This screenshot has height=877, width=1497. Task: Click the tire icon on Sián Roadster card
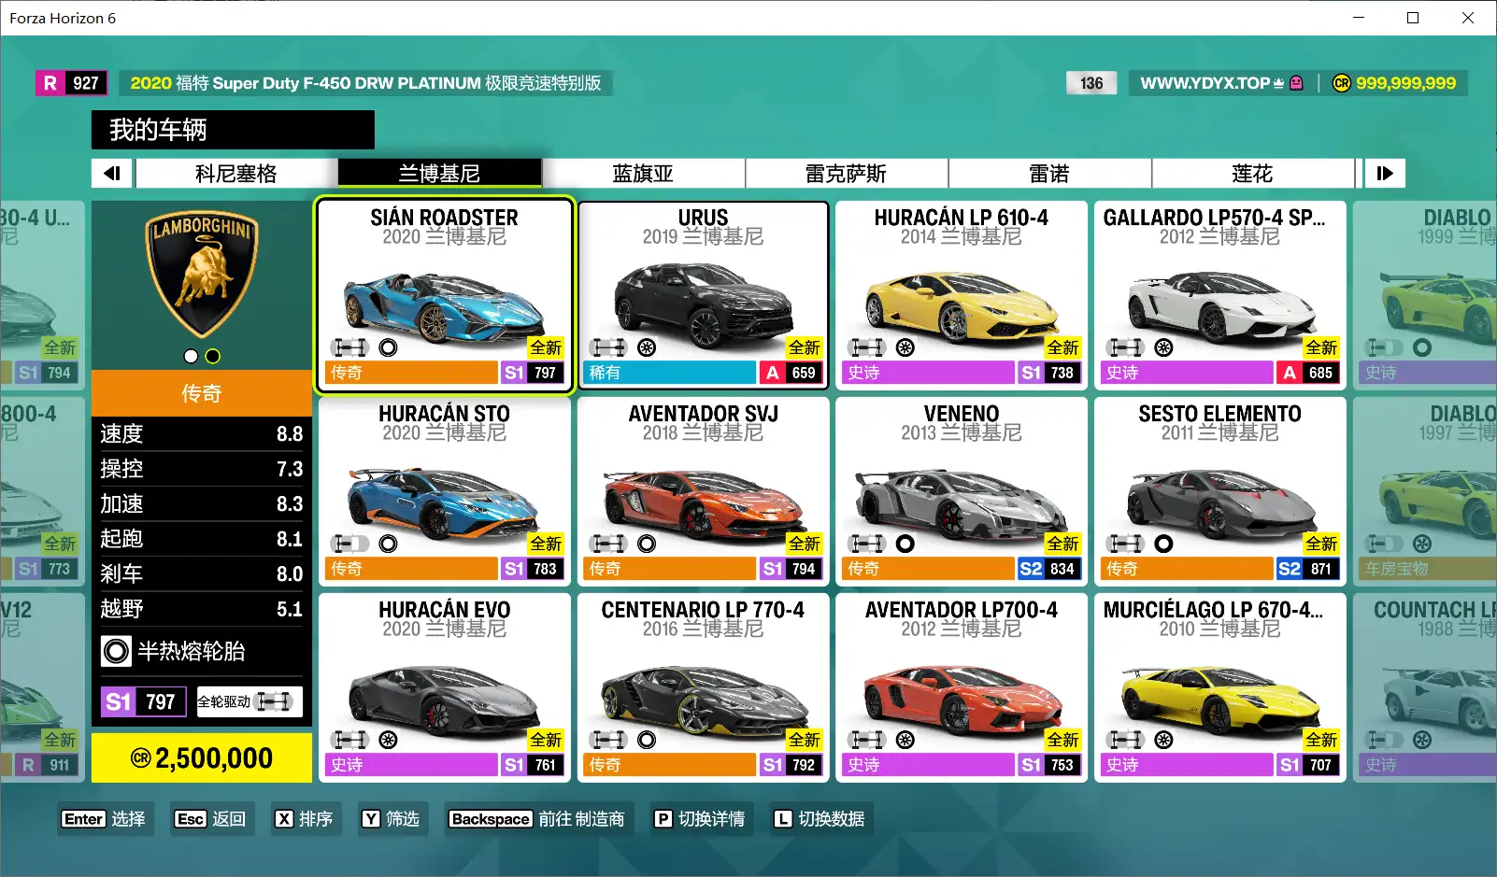coord(389,347)
